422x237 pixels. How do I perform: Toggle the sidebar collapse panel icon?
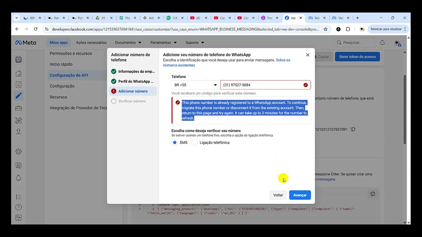pos(18,218)
